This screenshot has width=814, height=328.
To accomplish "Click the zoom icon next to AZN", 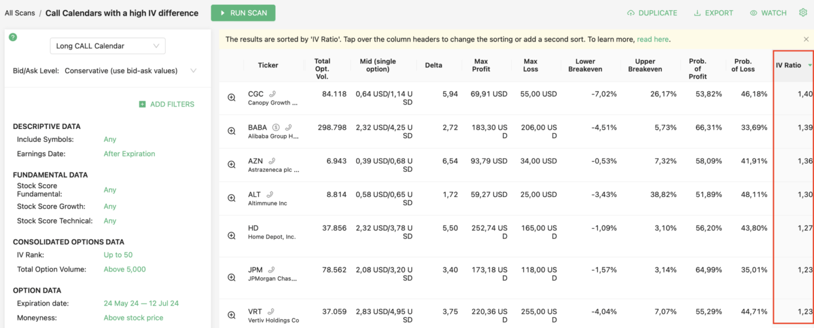I will (x=232, y=164).
